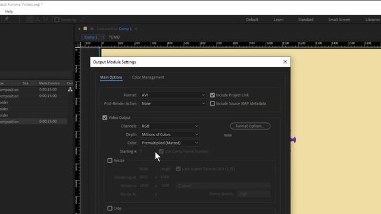381x214 pixels.
Task: Click the TÜMÜ breadcrumb in viewer
Action: tap(114, 37)
